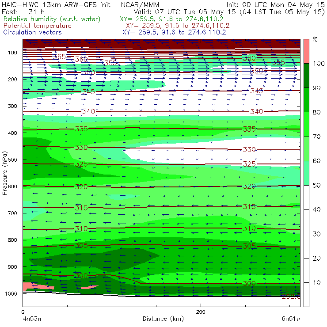Click the '30' colorbar value label
Screen dimensions: 327x327
pos(316,234)
